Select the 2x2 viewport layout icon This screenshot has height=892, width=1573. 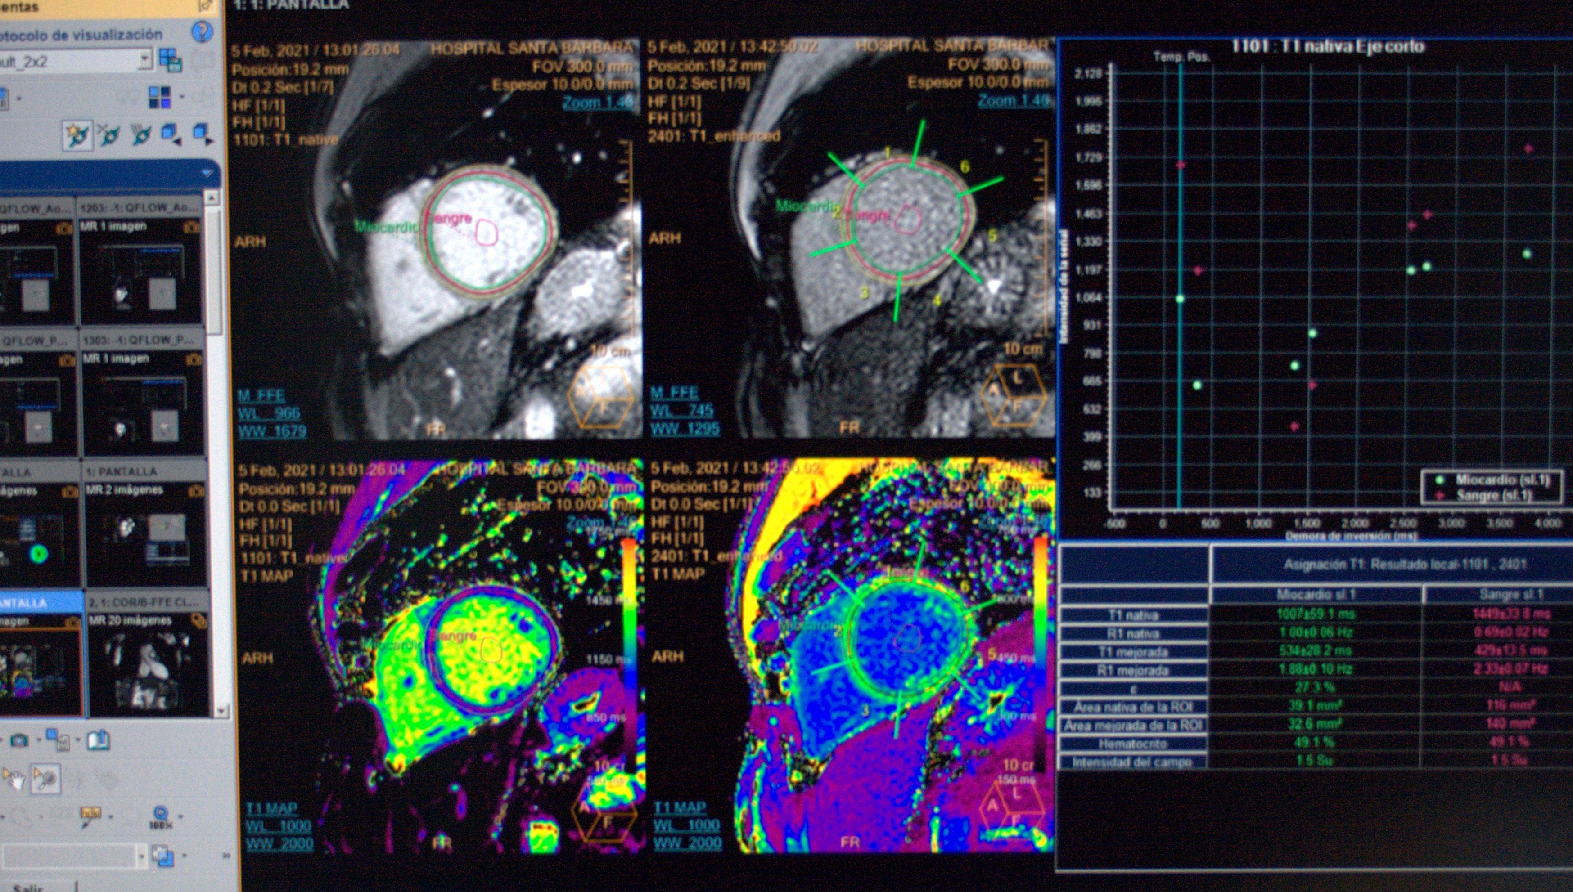(x=160, y=97)
